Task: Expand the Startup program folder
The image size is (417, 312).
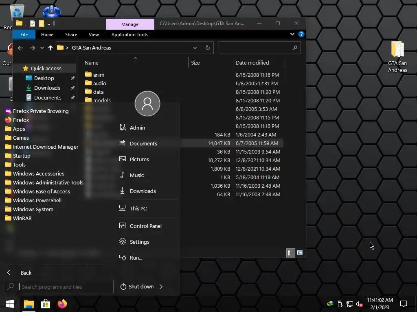Action: click(x=18, y=156)
